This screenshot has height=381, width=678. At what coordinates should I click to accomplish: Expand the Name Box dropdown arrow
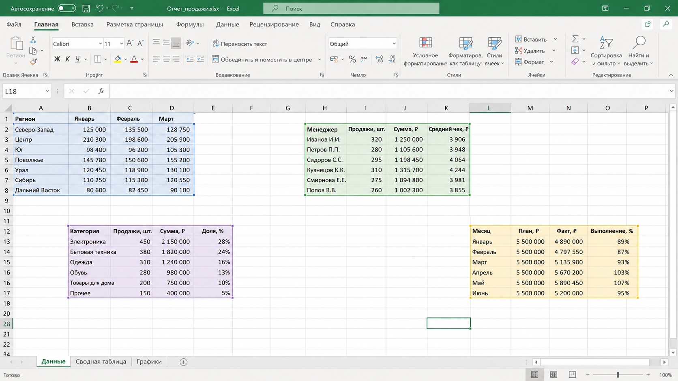coord(47,91)
